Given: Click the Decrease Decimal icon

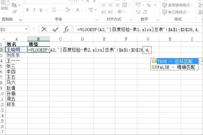Looking at the screenshot, I should pyautogui.click(x=145, y=12).
